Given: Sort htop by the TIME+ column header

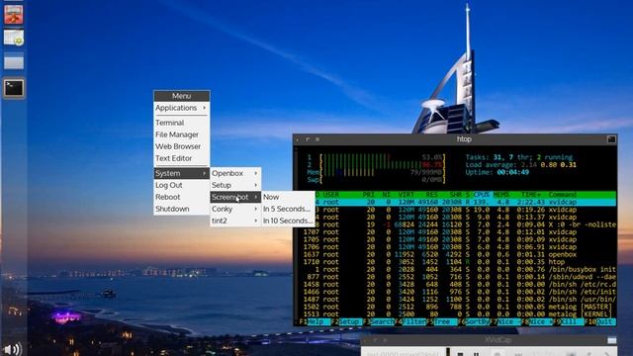Looking at the screenshot, I should coord(530,195).
